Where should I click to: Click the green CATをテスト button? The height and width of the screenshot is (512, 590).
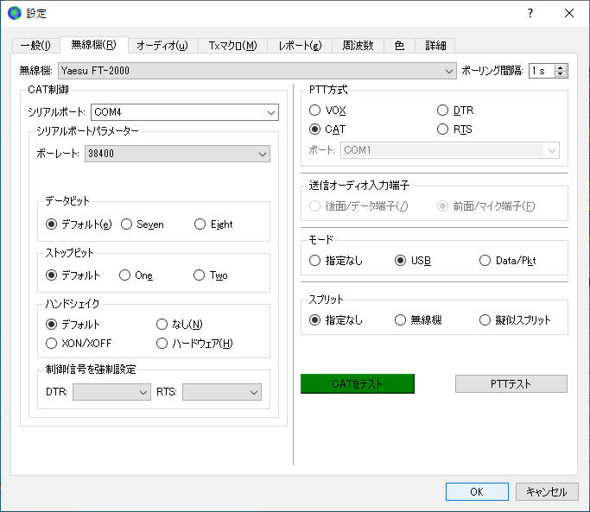(357, 383)
